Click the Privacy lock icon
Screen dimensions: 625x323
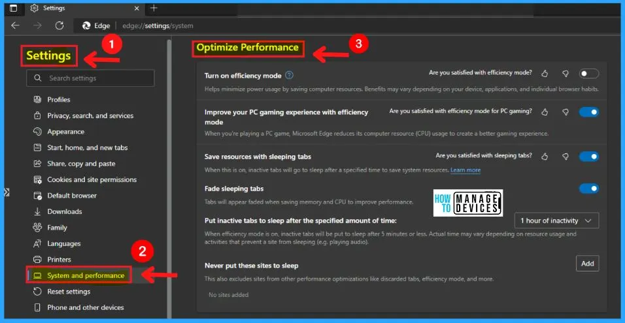(37, 115)
